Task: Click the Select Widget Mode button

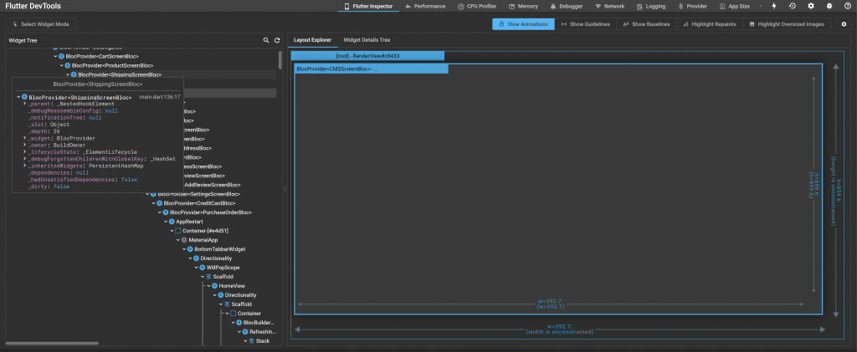Action: pyautogui.click(x=40, y=24)
